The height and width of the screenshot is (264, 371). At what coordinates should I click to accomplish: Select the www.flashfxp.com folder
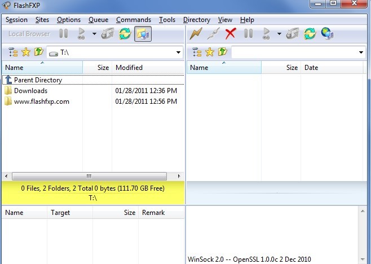(42, 102)
